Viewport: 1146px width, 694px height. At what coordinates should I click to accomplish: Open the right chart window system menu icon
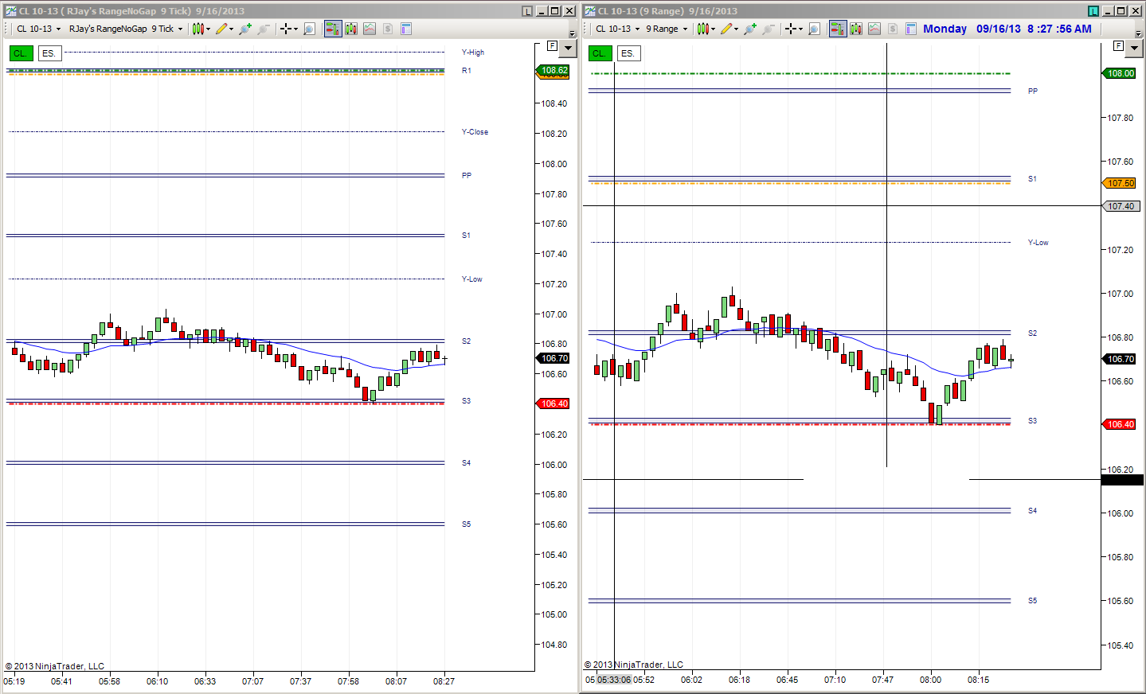click(590, 11)
